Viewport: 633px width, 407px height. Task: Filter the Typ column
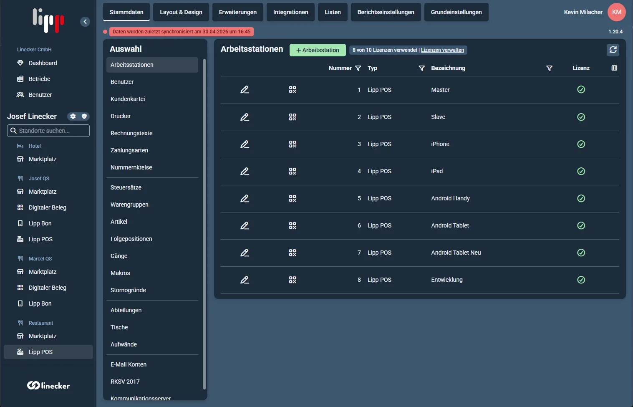[x=422, y=68]
